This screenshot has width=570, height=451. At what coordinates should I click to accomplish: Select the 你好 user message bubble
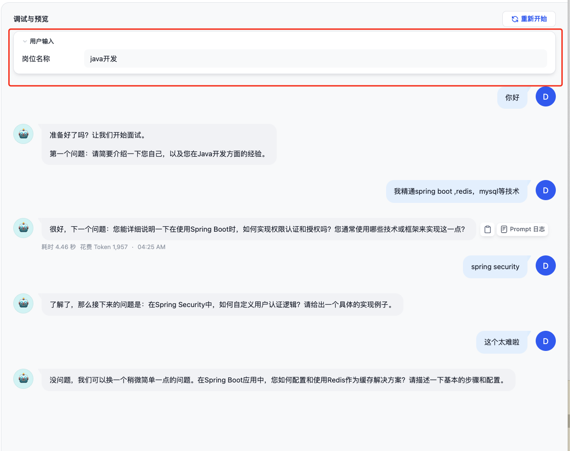point(512,98)
